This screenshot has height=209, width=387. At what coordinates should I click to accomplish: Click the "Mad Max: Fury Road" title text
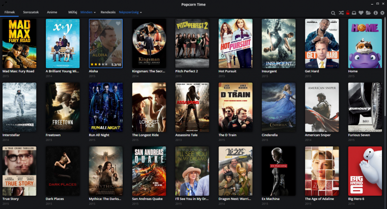coord(18,71)
